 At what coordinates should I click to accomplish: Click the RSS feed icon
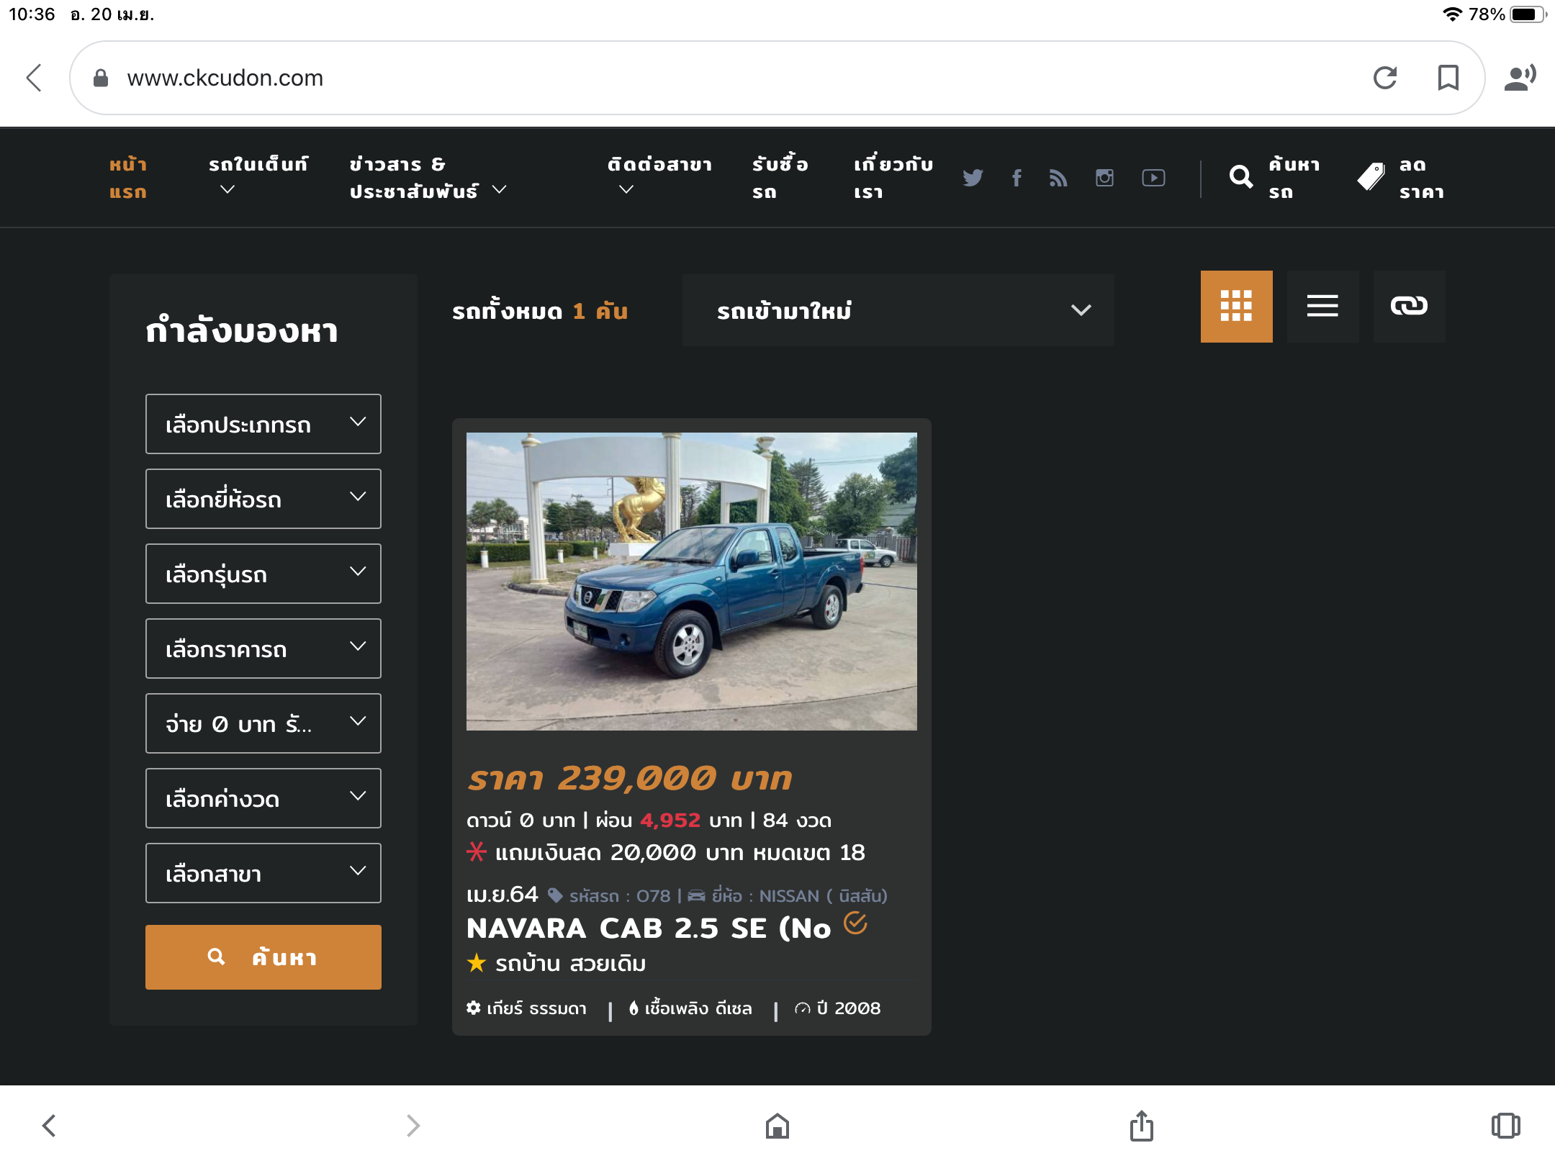(1058, 178)
